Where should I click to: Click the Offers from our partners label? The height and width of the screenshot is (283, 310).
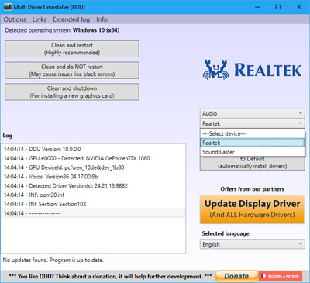[252, 189]
